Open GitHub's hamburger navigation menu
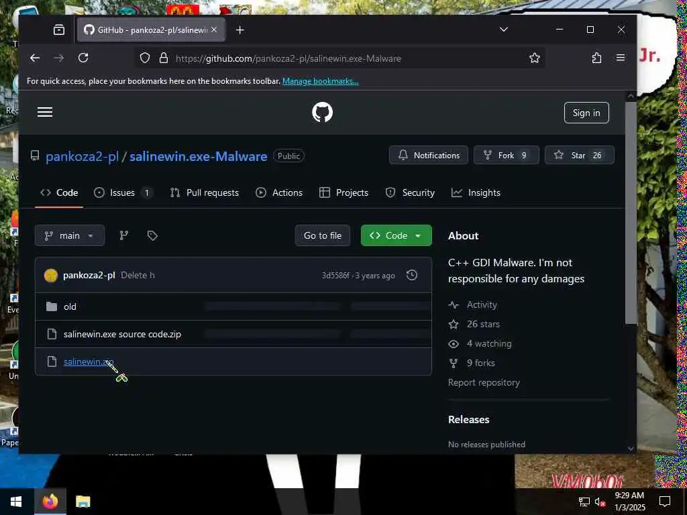Viewport: 687px width, 515px height. 45,112
